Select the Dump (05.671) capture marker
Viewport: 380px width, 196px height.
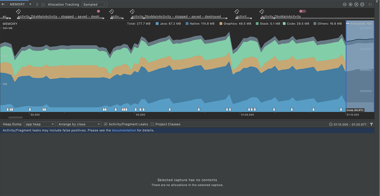[355, 110]
